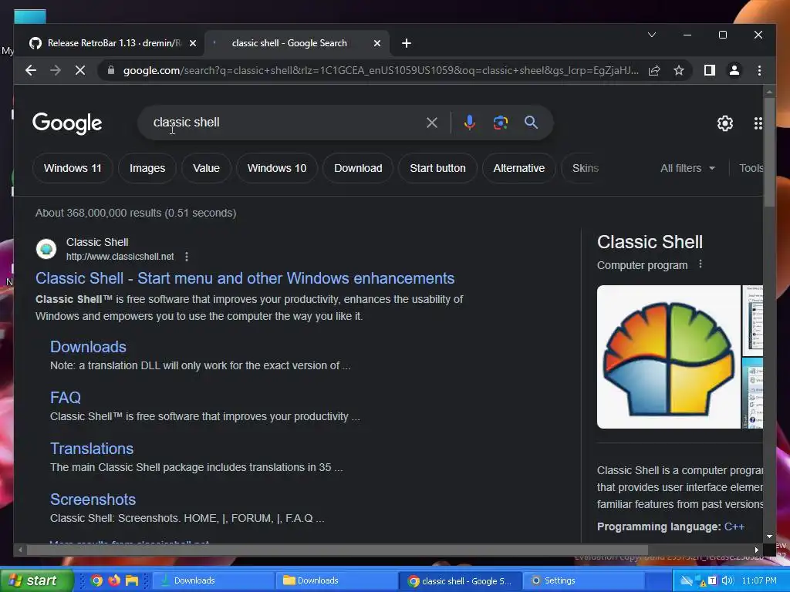Select the Alternative filter chip

coord(519,168)
